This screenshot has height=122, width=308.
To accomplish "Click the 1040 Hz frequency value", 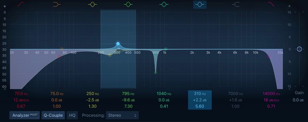I will point(164,94).
